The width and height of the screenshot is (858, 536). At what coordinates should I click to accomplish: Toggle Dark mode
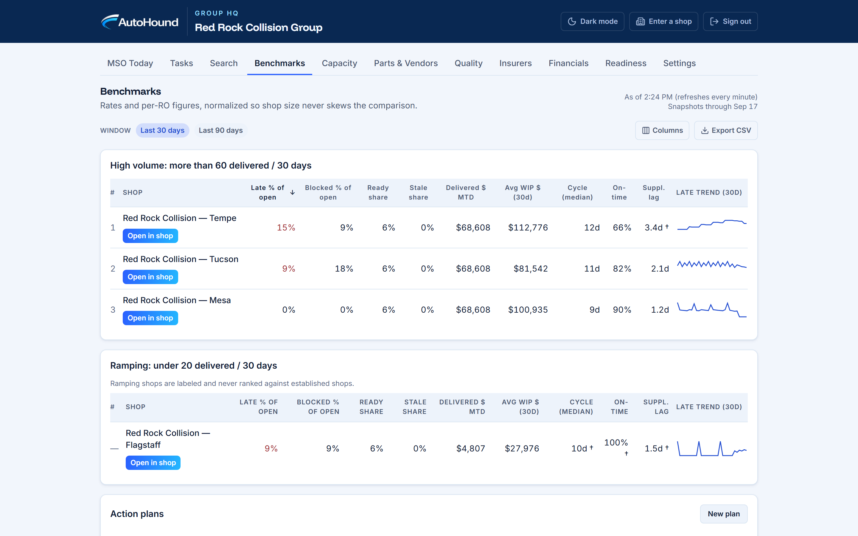[x=592, y=22]
